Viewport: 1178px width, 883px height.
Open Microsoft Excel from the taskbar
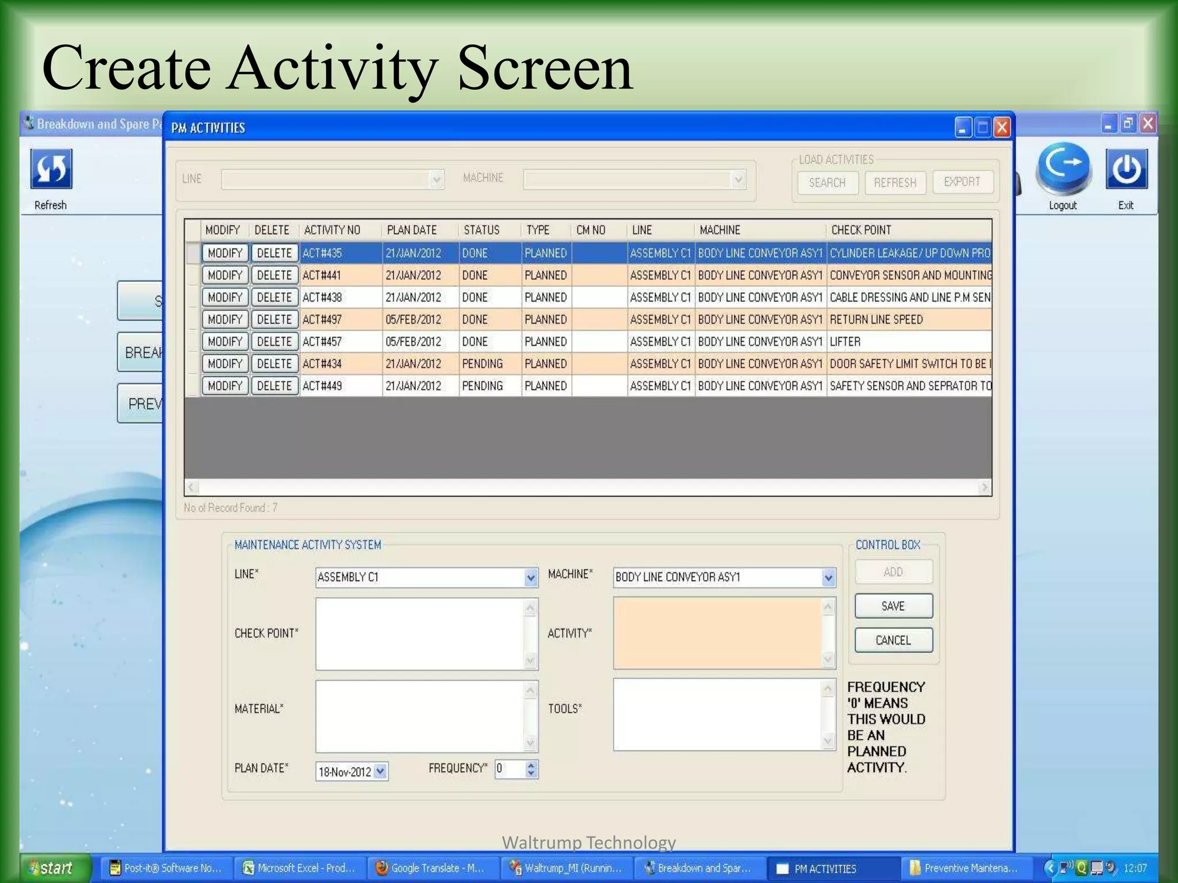click(299, 868)
